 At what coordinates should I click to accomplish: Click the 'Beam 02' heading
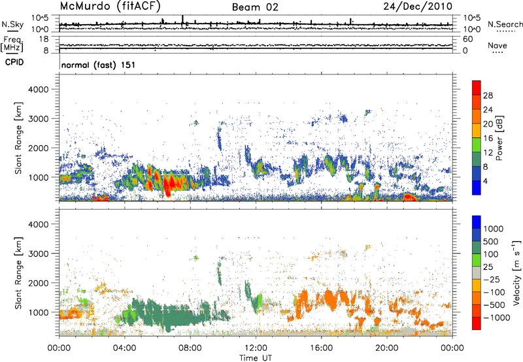[x=255, y=7]
